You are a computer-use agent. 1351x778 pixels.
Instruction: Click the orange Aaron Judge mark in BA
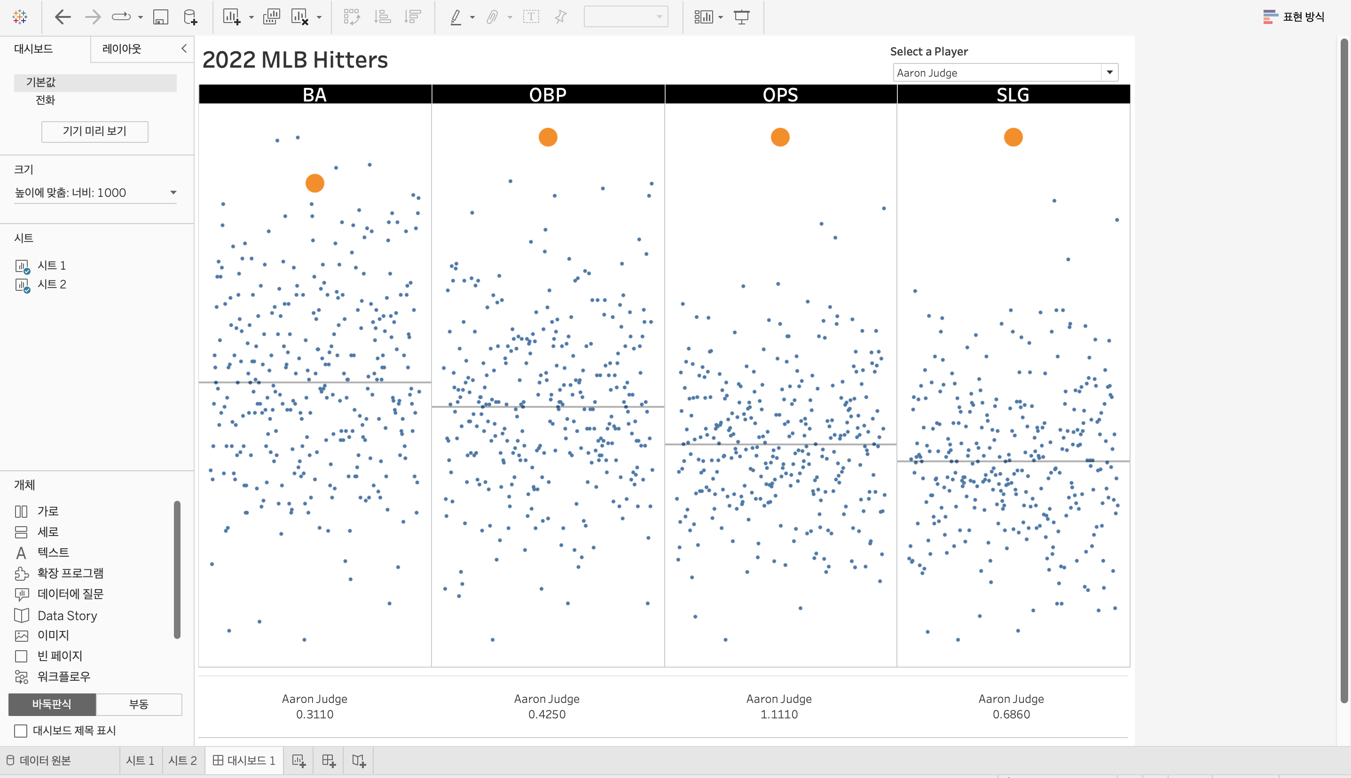click(x=315, y=183)
